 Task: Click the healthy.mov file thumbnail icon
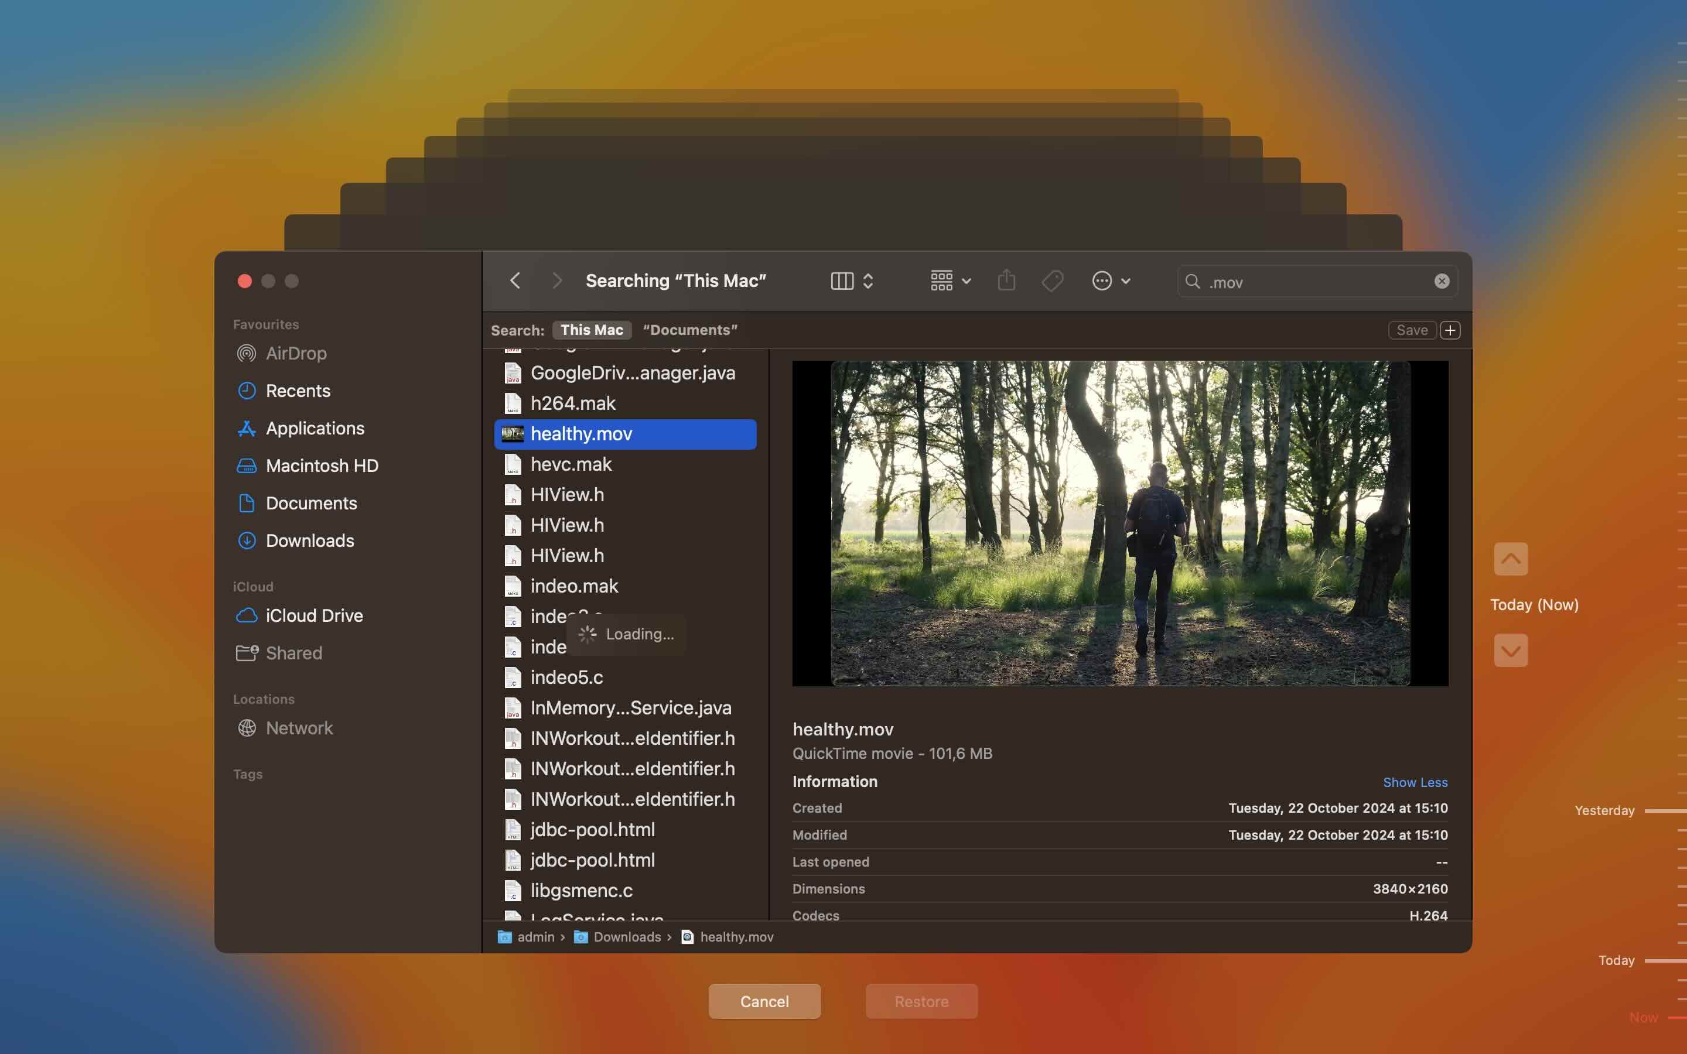[513, 434]
